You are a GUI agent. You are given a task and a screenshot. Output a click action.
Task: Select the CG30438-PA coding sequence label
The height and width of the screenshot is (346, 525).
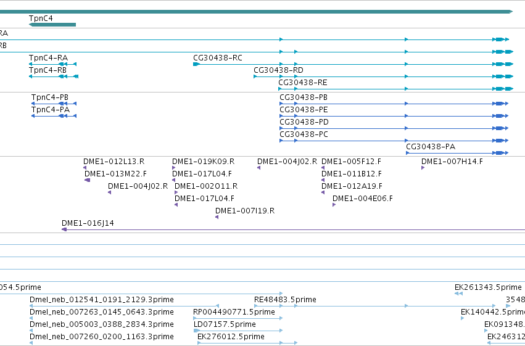click(431, 147)
